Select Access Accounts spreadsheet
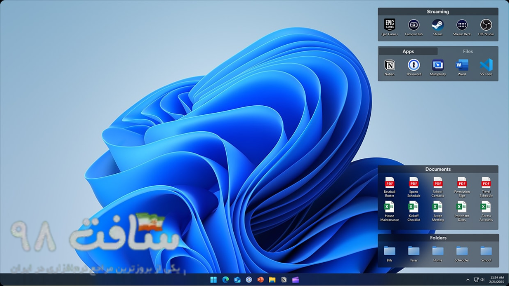 (486, 211)
